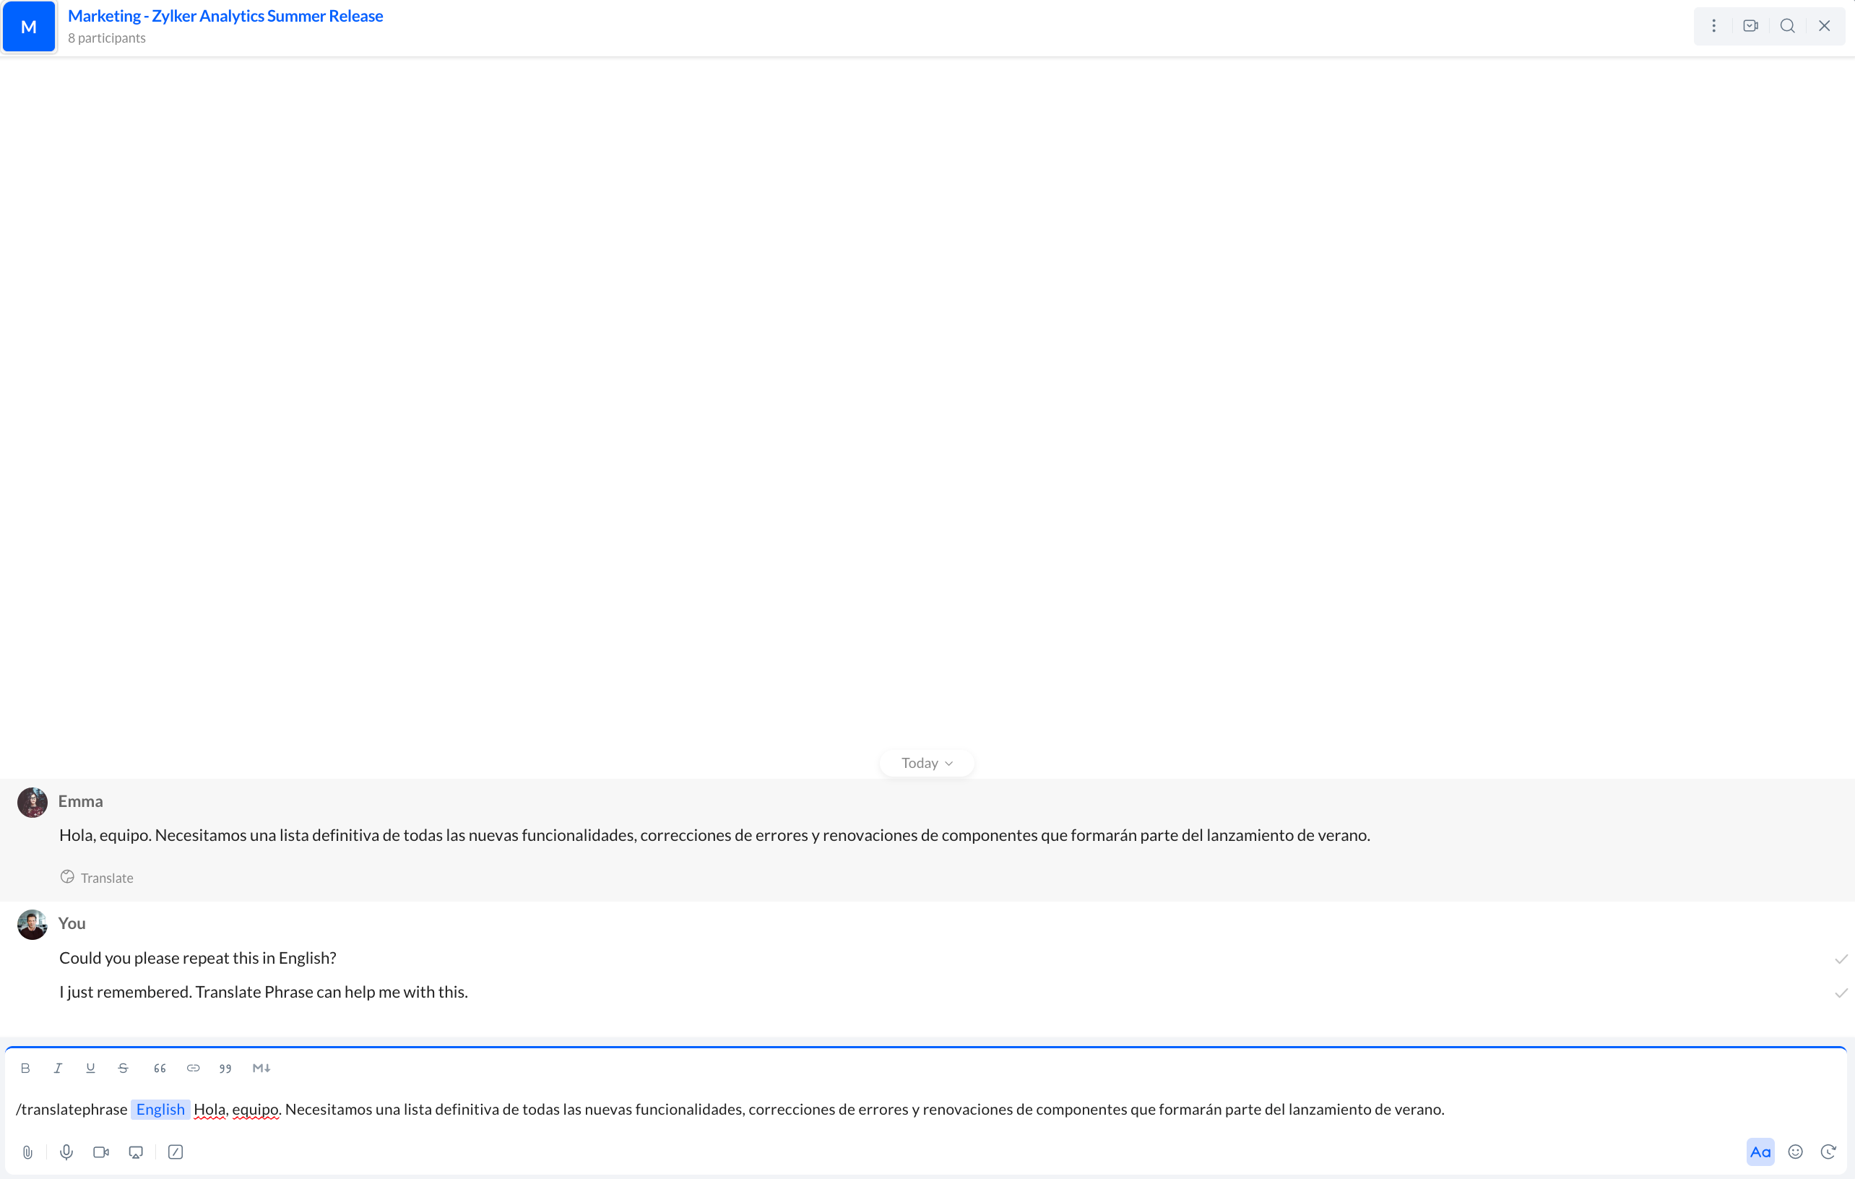Insert a hyperlink
Screen dimensions: 1855x1179
pos(194,1068)
